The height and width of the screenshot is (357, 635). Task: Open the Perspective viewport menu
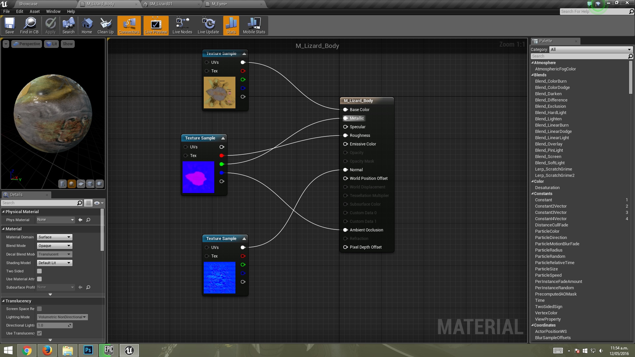[26, 44]
